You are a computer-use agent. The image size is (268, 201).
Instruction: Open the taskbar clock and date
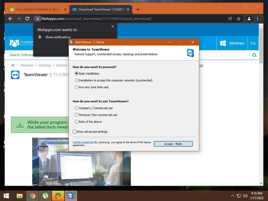[257, 196]
